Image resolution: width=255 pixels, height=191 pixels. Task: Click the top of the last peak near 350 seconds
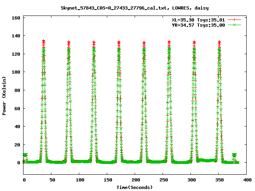click(x=219, y=42)
